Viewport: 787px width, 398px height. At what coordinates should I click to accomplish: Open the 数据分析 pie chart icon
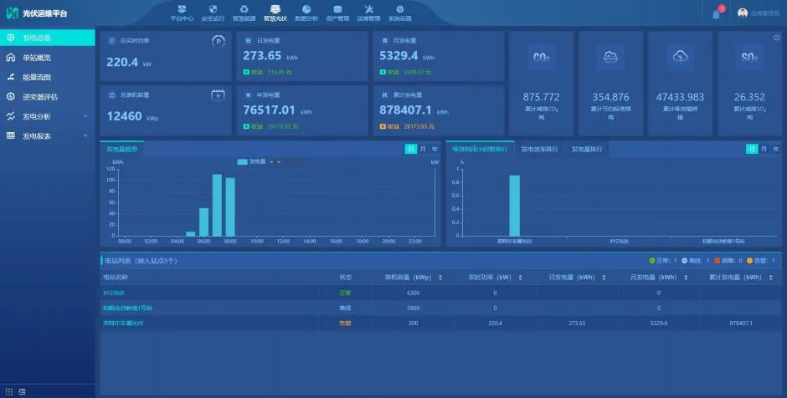[306, 9]
